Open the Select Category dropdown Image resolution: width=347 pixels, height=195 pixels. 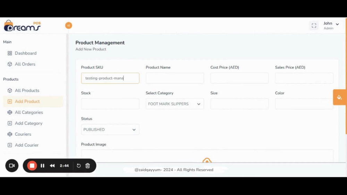[175, 104]
